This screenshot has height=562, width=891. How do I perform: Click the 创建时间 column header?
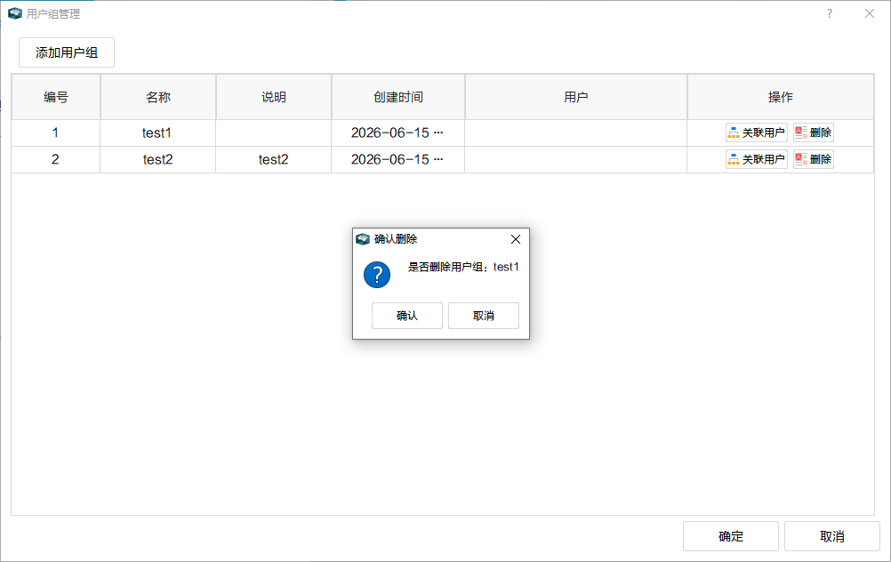coord(398,97)
